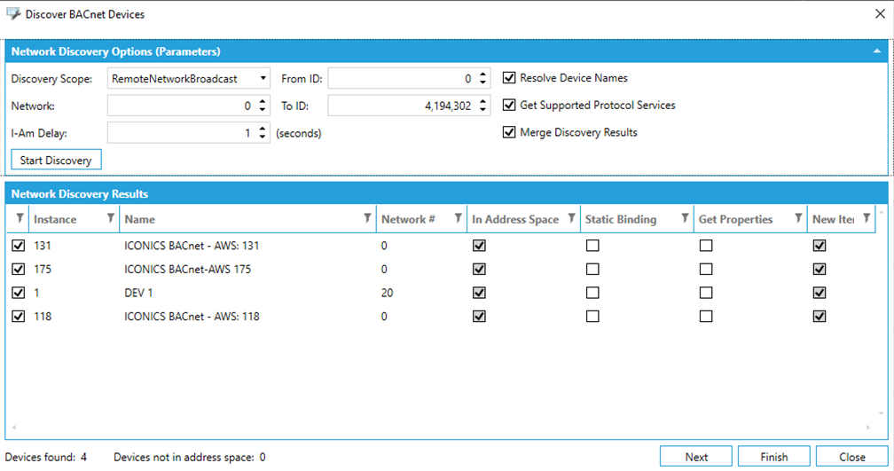Sort by the Instance column header
Viewport: 894px width, 471px height.
coord(62,219)
